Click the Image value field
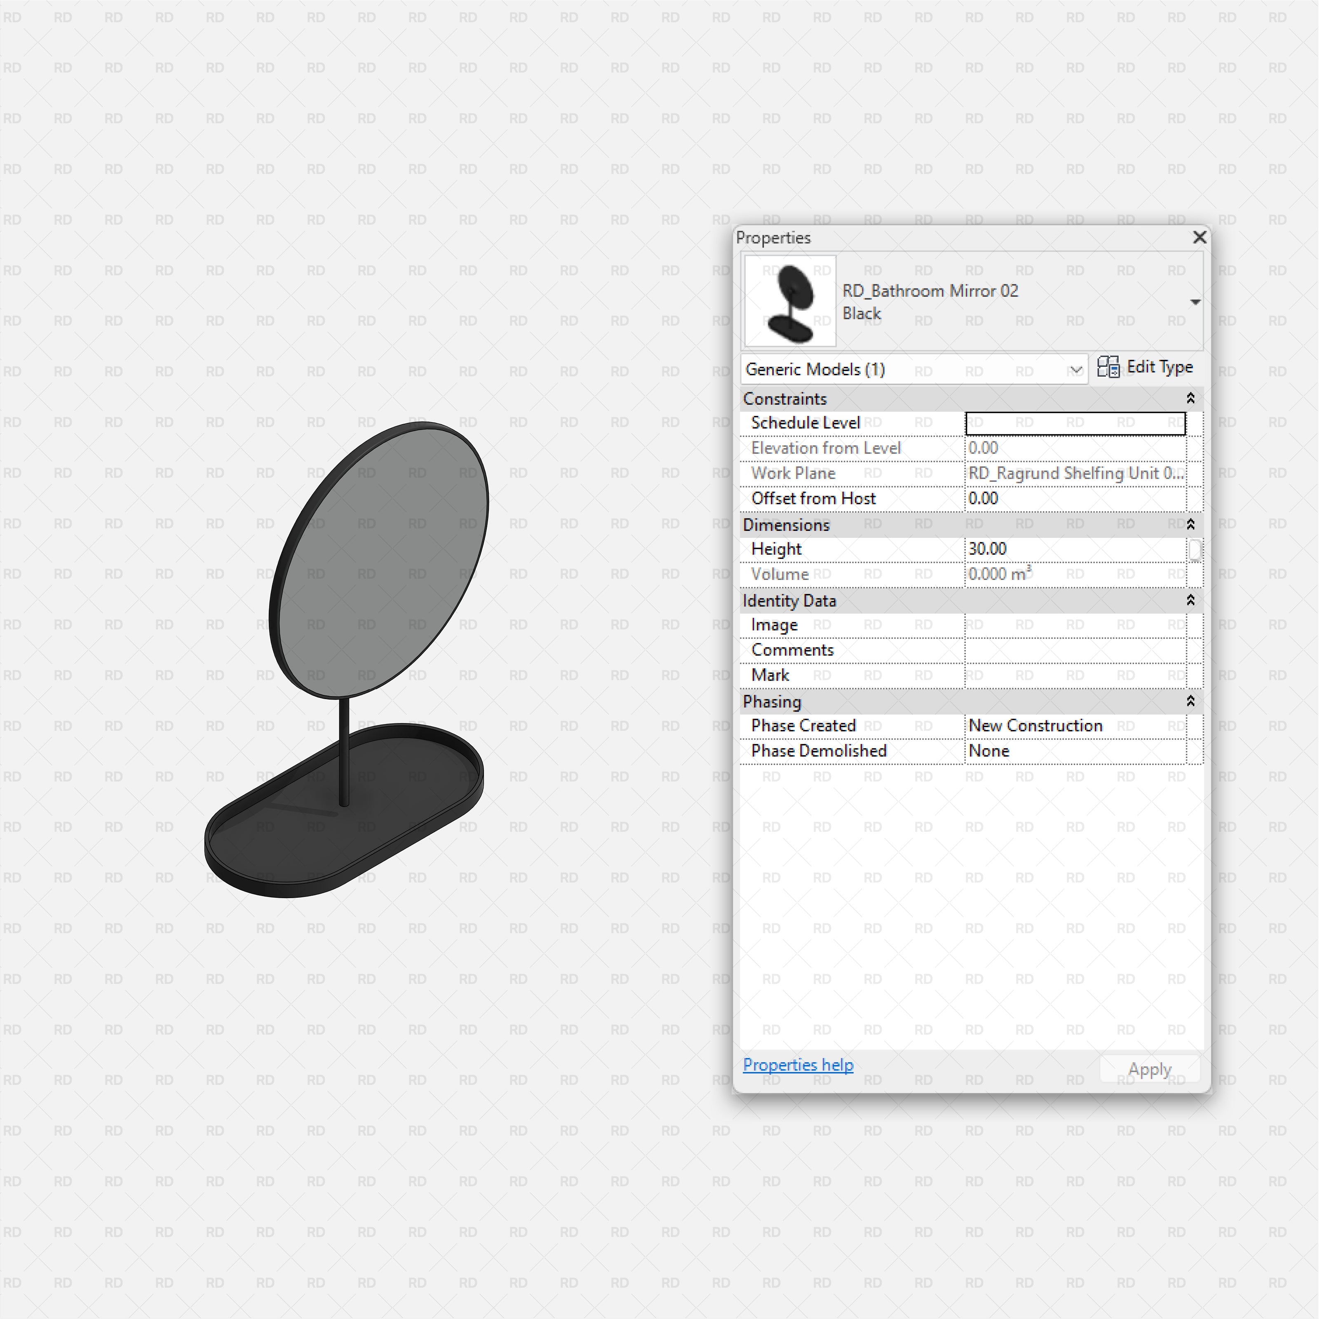This screenshot has height=1319, width=1319. point(1075,625)
